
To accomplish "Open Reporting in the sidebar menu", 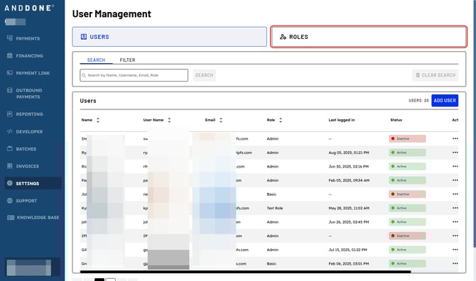I will (x=29, y=114).
